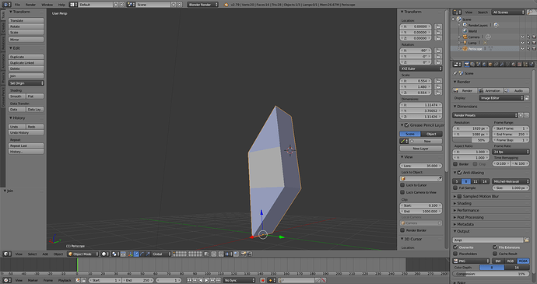
Task: Open the All Scenes outliner dropdown
Action: pyautogui.click(x=508, y=12)
